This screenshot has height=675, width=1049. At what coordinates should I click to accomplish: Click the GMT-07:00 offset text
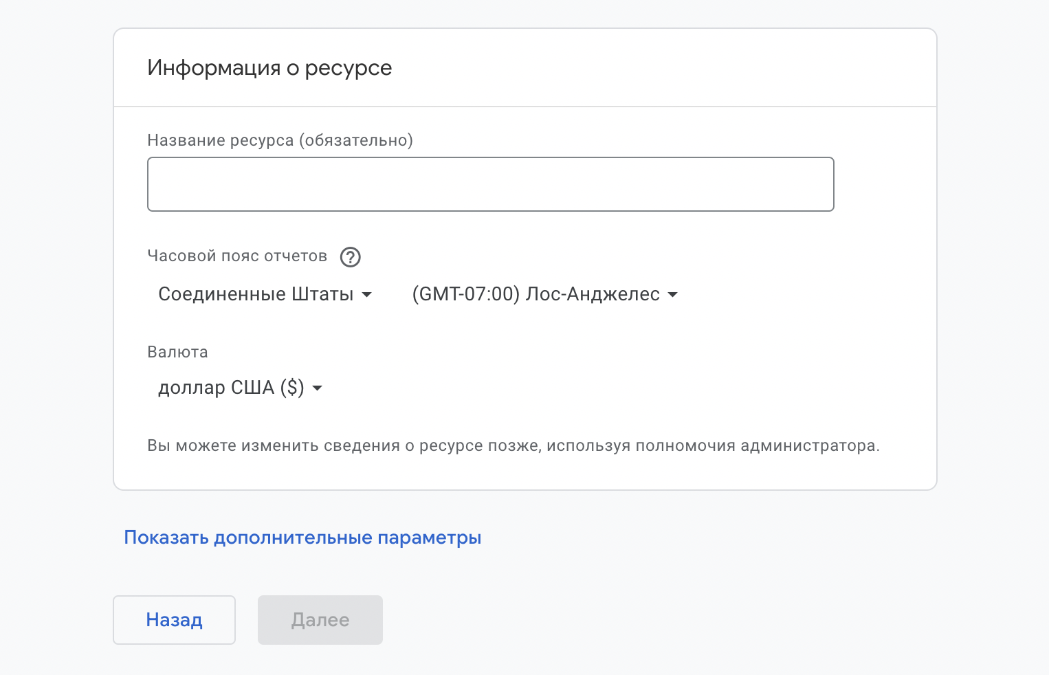click(465, 294)
